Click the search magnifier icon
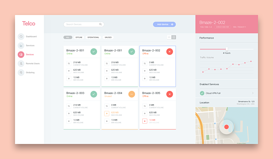Image resolution: width=273 pixels, height=159 pixels. coord(100,24)
